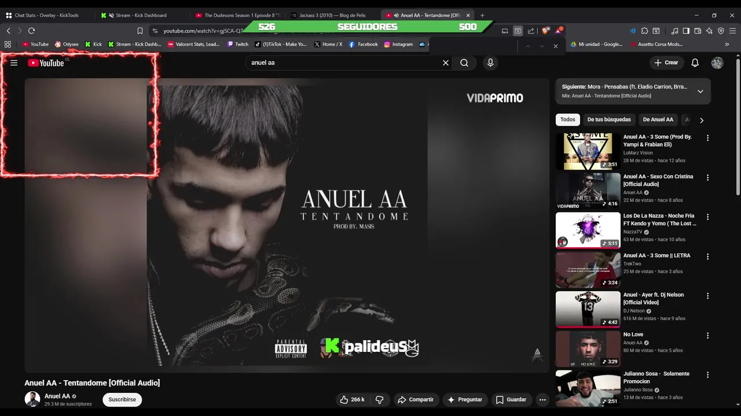Go back to previous page
The height and width of the screenshot is (416, 741).
click(x=8, y=31)
